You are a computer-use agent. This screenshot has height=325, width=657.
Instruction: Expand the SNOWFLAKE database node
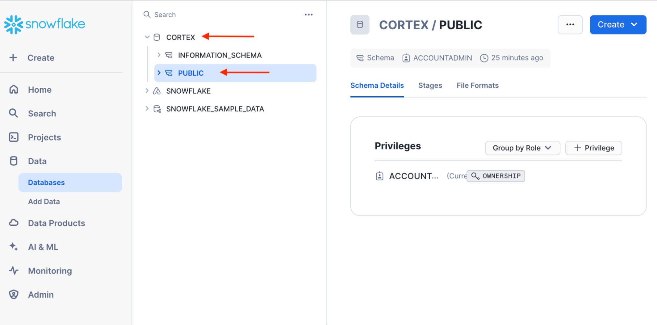147,91
